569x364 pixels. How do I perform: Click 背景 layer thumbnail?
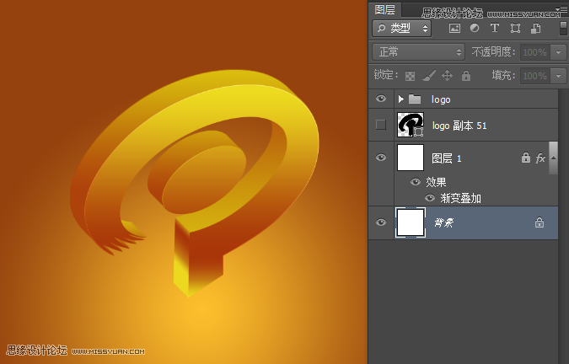pyautogui.click(x=411, y=222)
